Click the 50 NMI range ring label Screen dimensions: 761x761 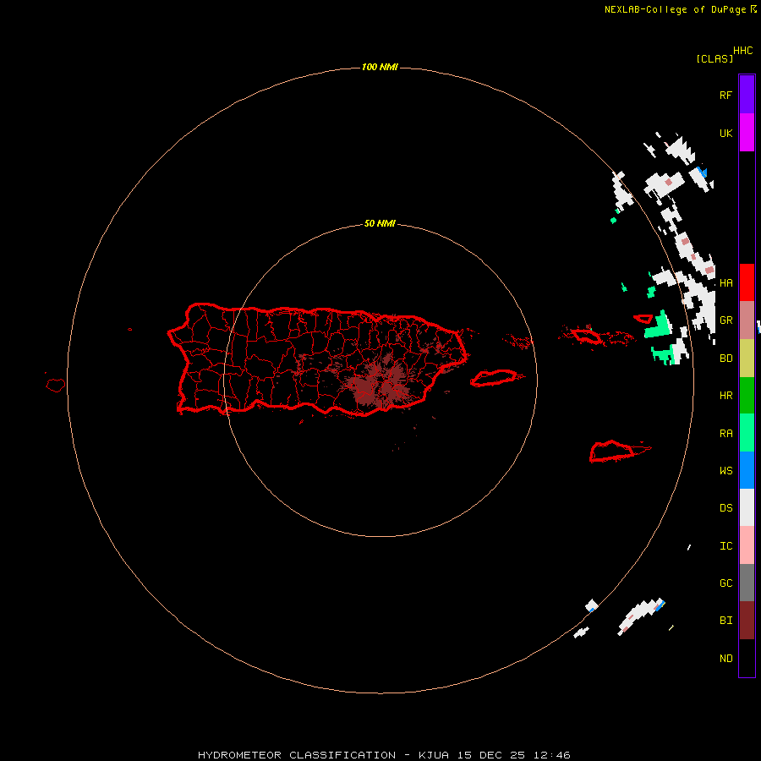pyautogui.click(x=380, y=223)
